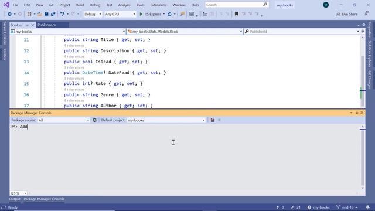Clear the Package Manager Console
Screen dimensions: 375x211
(x=213, y=120)
